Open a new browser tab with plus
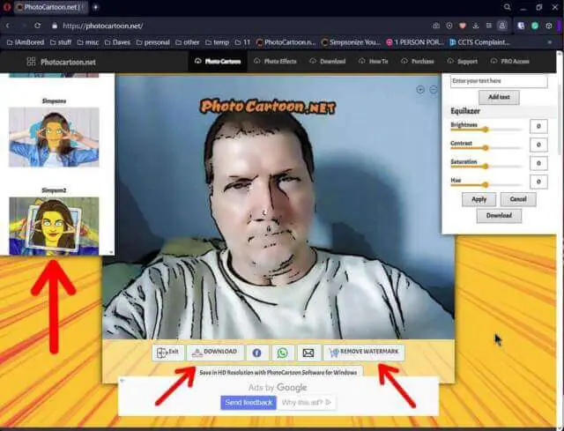 click(95, 7)
